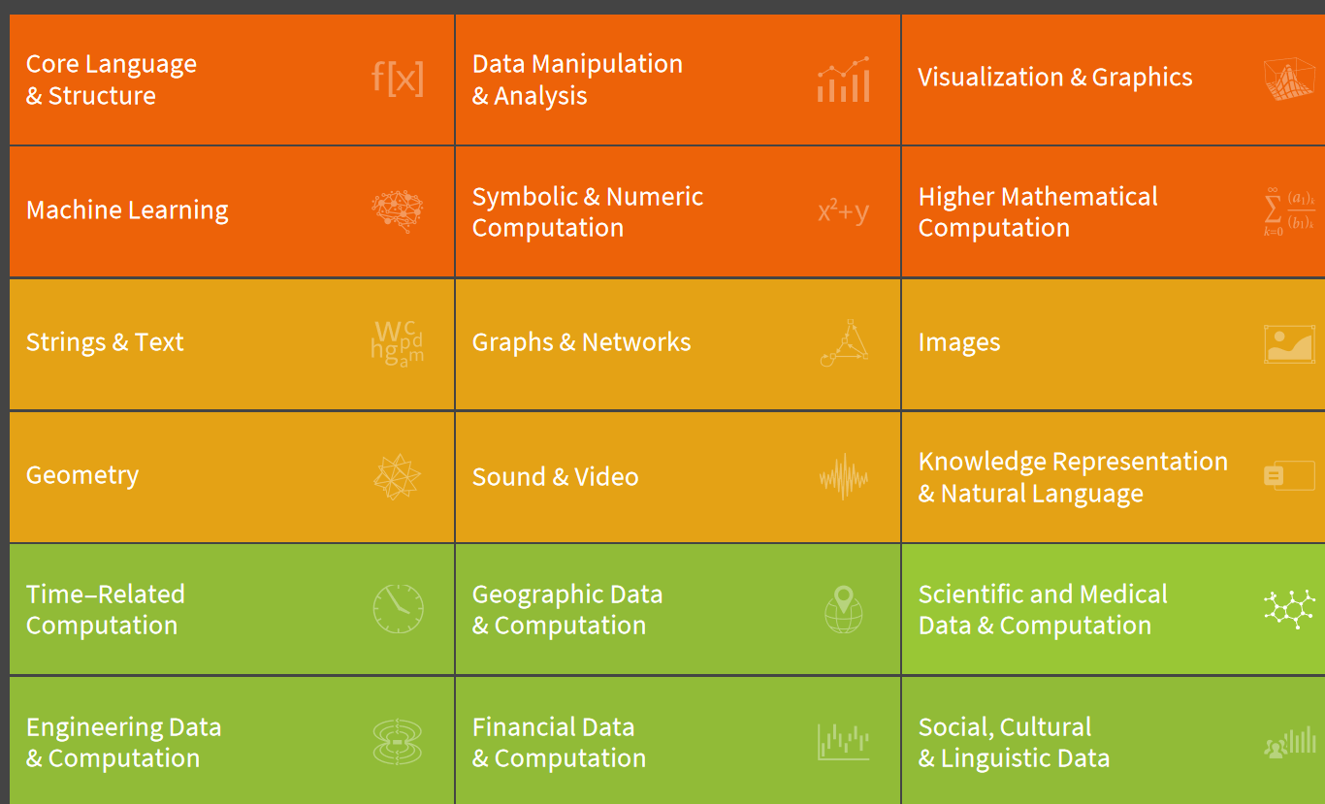Image resolution: width=1325 pixels, height=804 pixels.
Task: Click the graph nodes icon for Graphs & Networks
Action: coord(843,343)
